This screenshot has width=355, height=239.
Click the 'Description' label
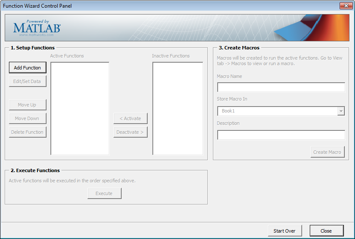[228, 123]
